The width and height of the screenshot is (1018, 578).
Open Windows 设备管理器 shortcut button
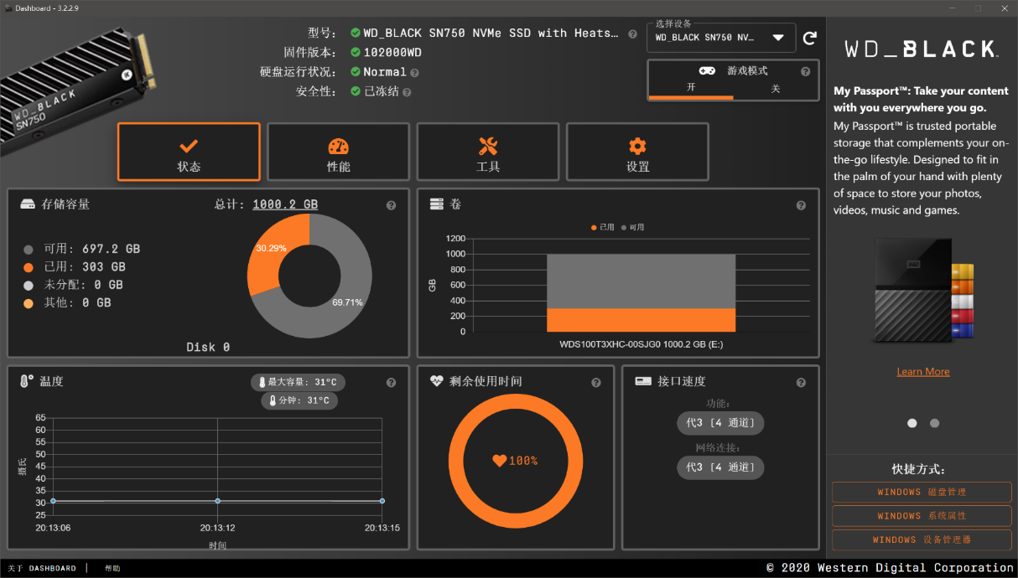[x=922, y=540]
